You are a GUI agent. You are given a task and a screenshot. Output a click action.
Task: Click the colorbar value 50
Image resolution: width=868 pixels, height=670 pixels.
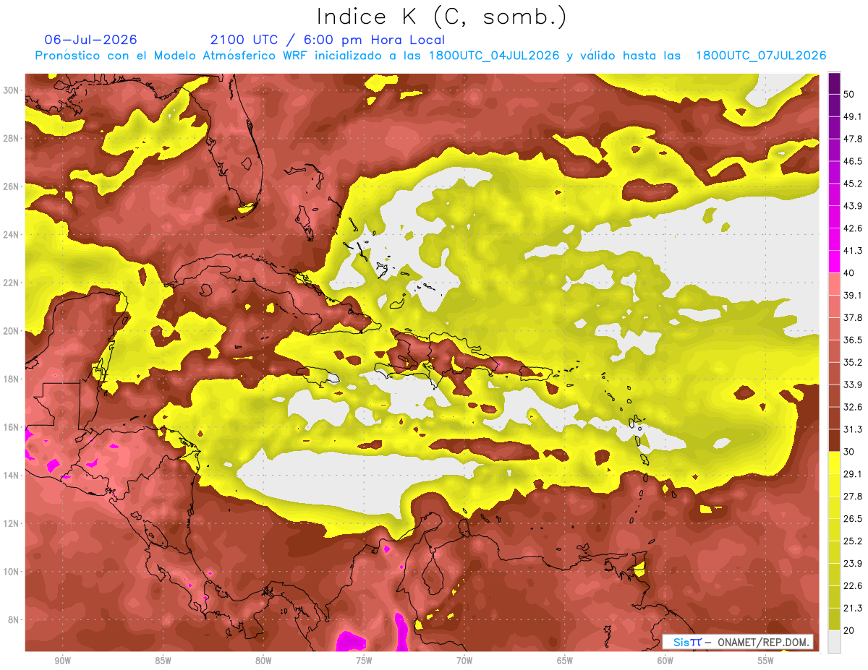click(849, 94)
